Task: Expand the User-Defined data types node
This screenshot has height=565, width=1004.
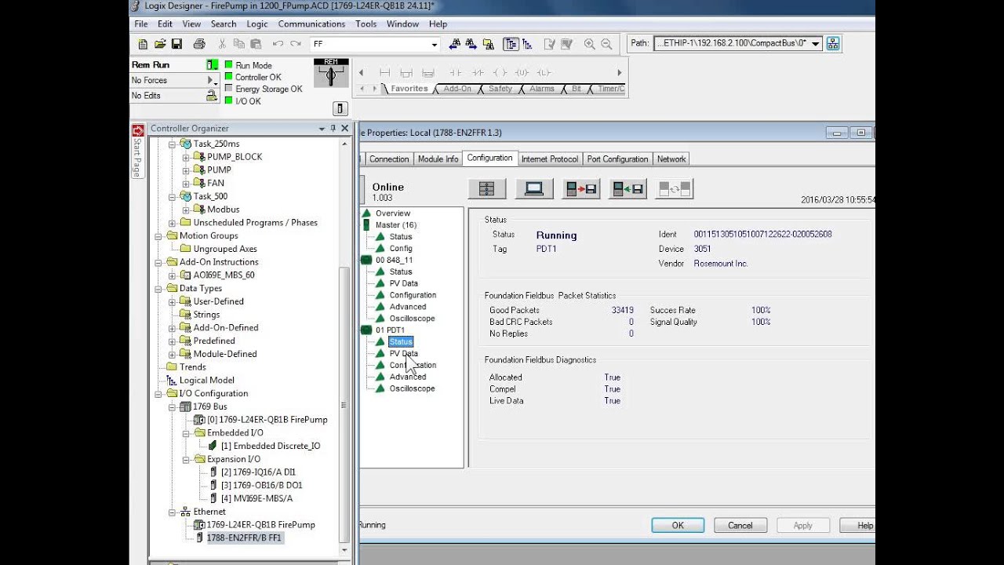Action: tap(173, 301)
